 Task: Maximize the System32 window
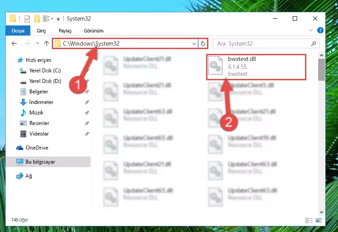[295, 19]
